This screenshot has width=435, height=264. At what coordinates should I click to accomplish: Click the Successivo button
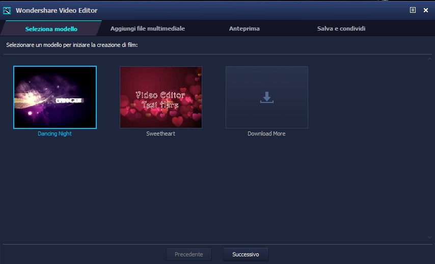point(246,254)
